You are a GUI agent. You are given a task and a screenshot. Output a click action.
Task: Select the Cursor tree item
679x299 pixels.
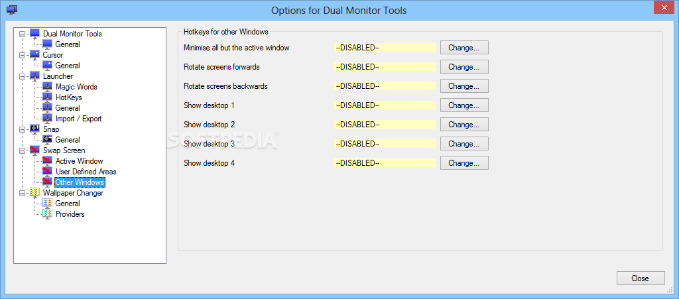click(52, 55)
